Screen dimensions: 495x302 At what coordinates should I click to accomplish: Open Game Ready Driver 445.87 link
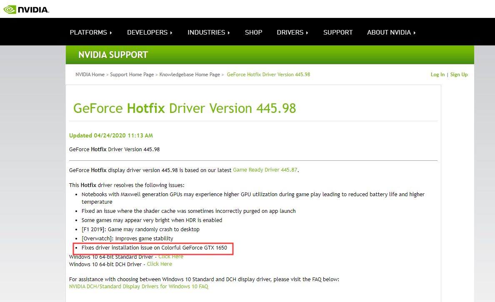[265, 170]
